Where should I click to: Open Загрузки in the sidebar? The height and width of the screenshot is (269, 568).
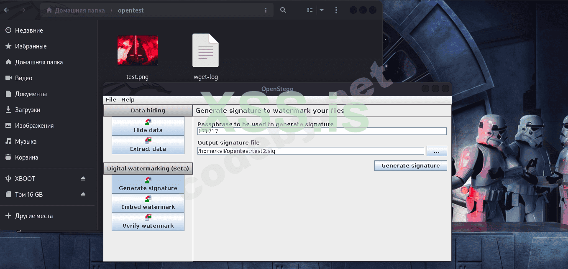[49, 110]
